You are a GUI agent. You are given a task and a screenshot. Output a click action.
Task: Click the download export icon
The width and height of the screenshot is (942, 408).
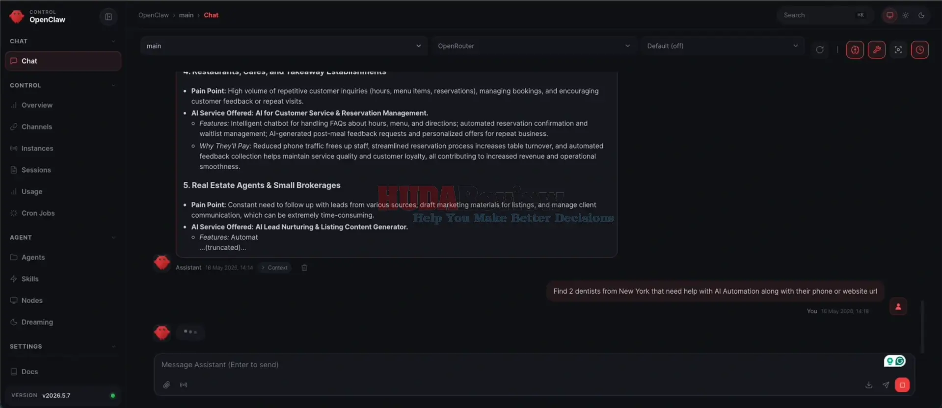click(x=869, y=385)
